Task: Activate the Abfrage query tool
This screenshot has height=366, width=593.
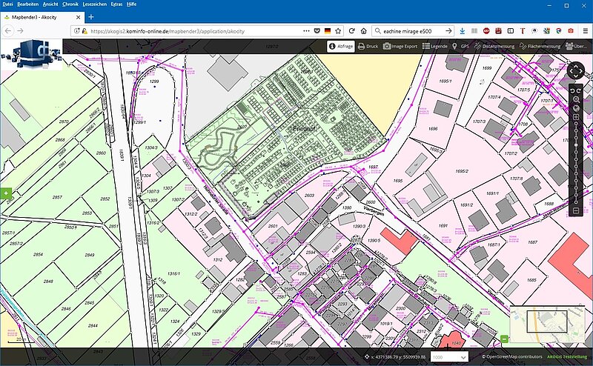Action: (x=340, y=46)
